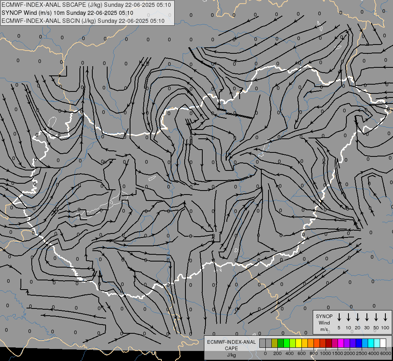
Task: Click the 800 tick label on CAPE scale
Action: coord(314,353)
